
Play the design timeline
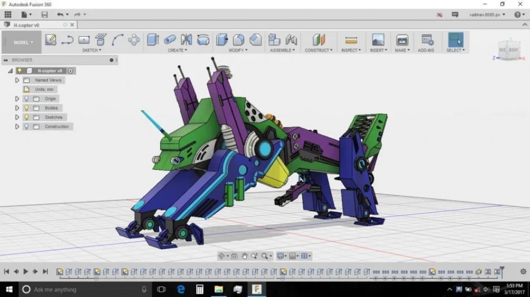pos(26,271)
